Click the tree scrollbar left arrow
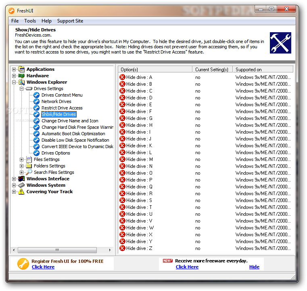Image resolution: width=307 pixels, height=291 pixels. click(x=14, y=250)
